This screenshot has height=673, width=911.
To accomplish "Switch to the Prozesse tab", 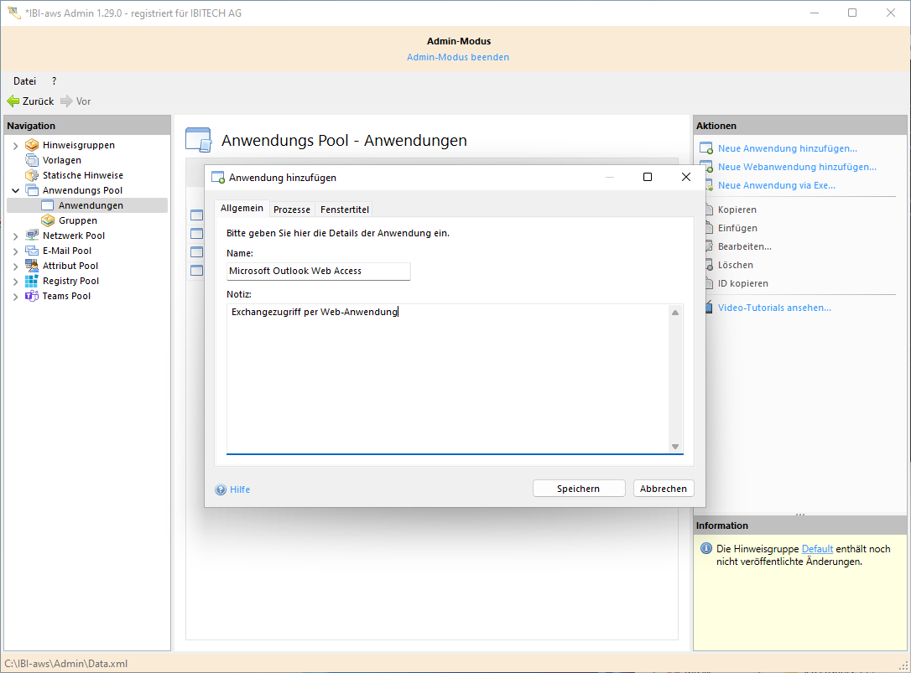I will coord(292,210).
